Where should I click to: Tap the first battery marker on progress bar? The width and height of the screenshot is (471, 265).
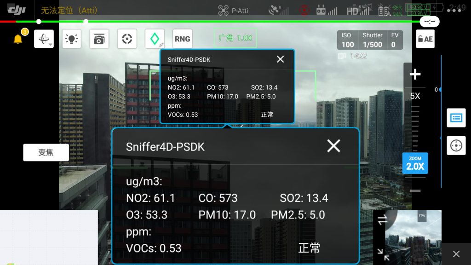point(39,22)
